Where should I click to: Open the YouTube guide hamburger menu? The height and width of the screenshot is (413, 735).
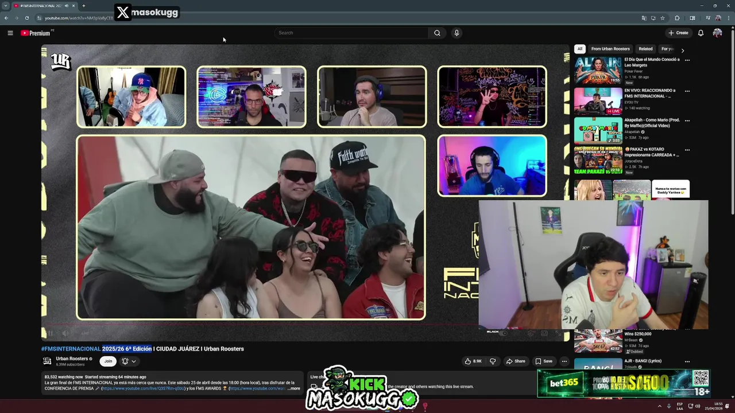[10, 33]
